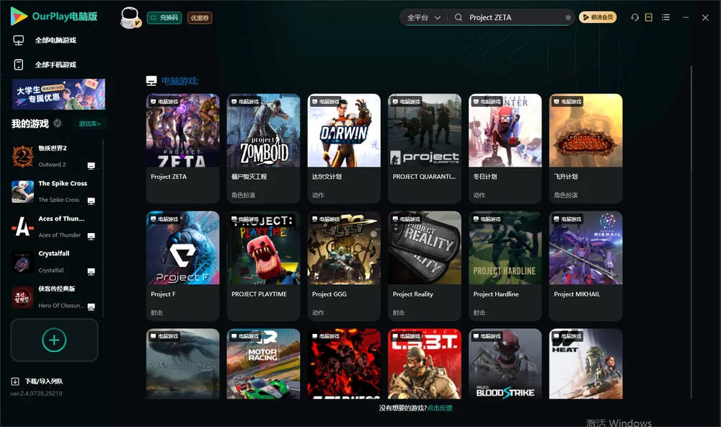Open the Project GGG game card

pos(344,265)
